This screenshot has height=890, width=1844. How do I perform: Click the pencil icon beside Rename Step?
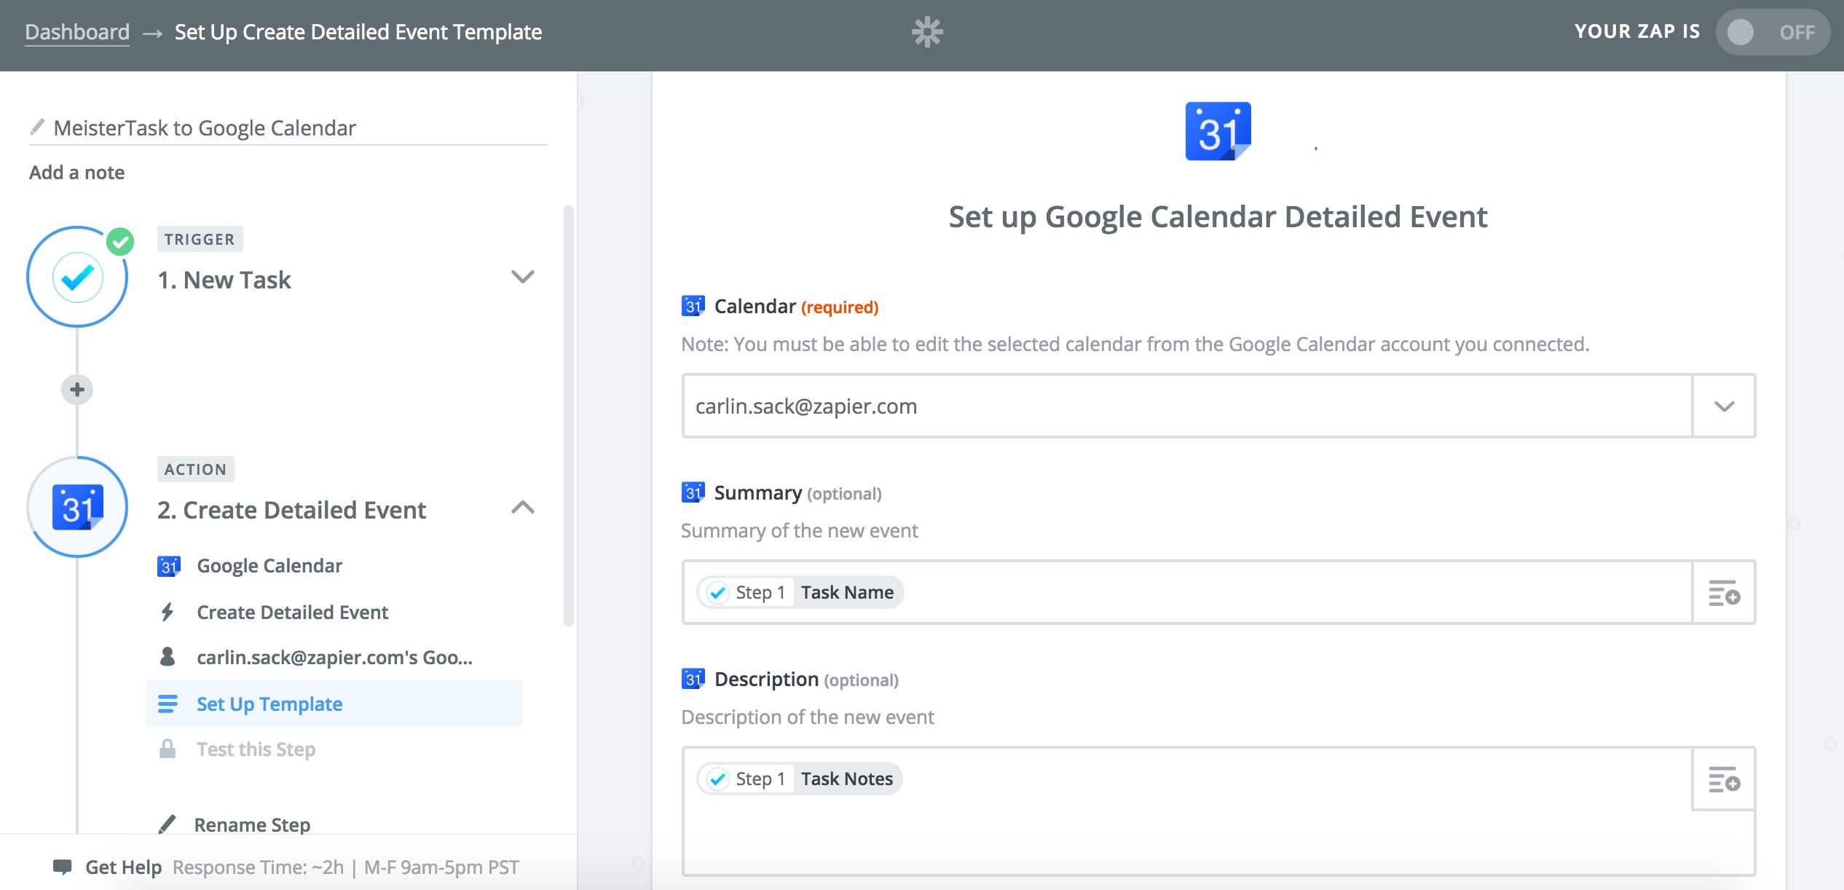click(168, 824)
